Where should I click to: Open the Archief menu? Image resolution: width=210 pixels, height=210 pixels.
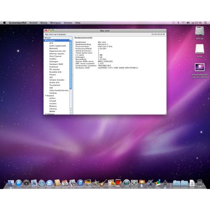pos(33,23)
